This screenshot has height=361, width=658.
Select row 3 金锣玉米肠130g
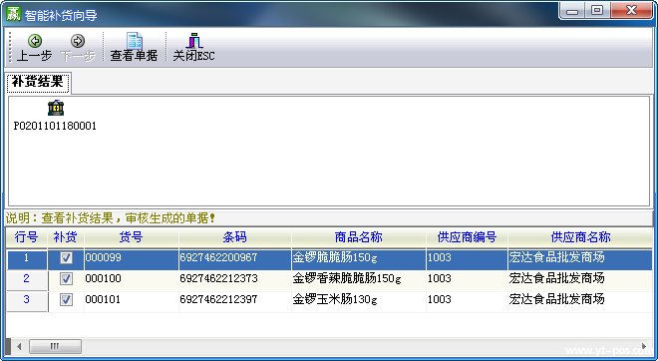[x=329, y=300]
